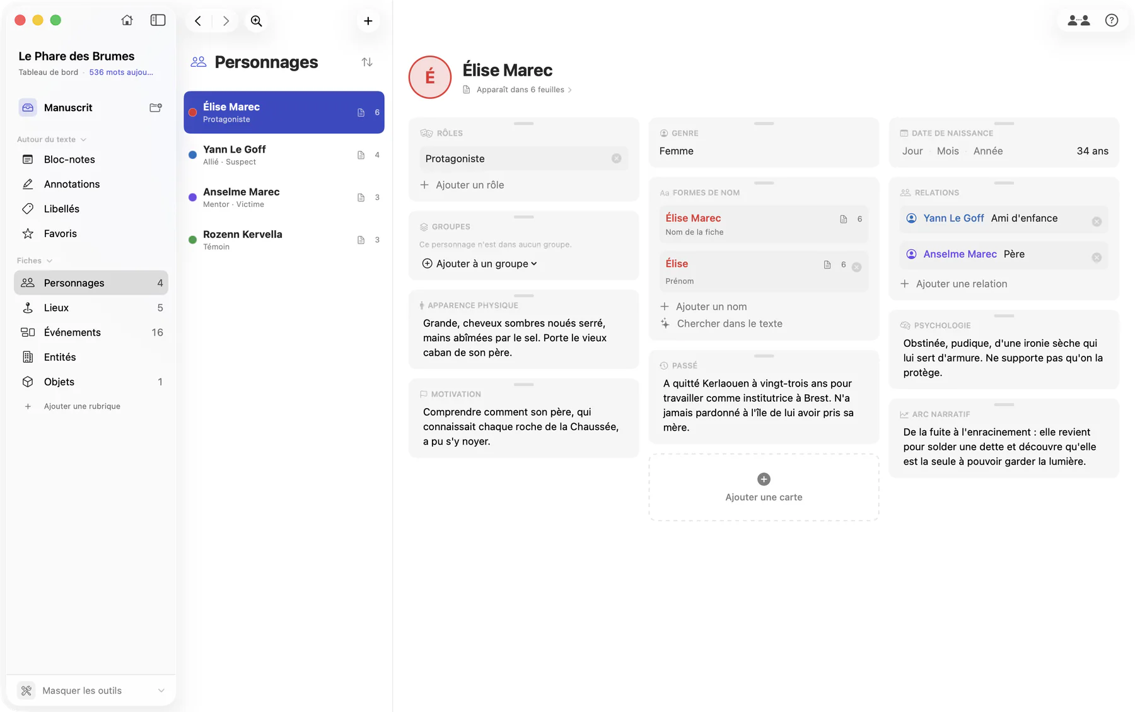Screen dimensions: 1135x712
Task: Go forward with the right chevron
Action: 226,21
